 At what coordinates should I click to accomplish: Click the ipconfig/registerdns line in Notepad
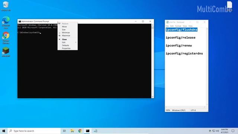point(184,53)
